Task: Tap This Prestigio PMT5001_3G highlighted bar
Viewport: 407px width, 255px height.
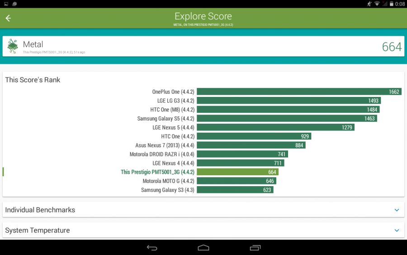Action: [x=237, y=172]
